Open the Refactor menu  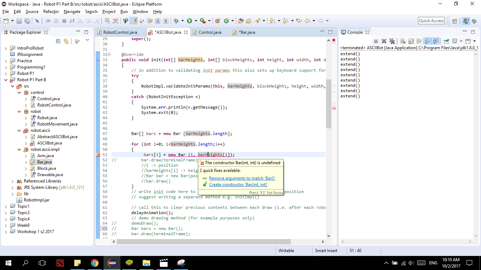(51, 12)
